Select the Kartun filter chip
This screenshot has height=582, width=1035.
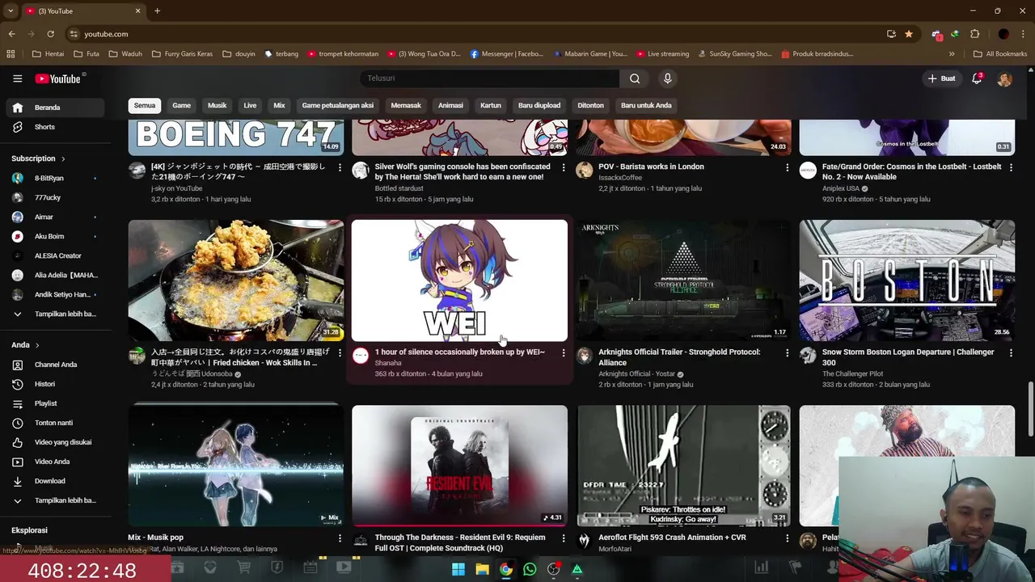pyautogui.click(x=491, y=105)
